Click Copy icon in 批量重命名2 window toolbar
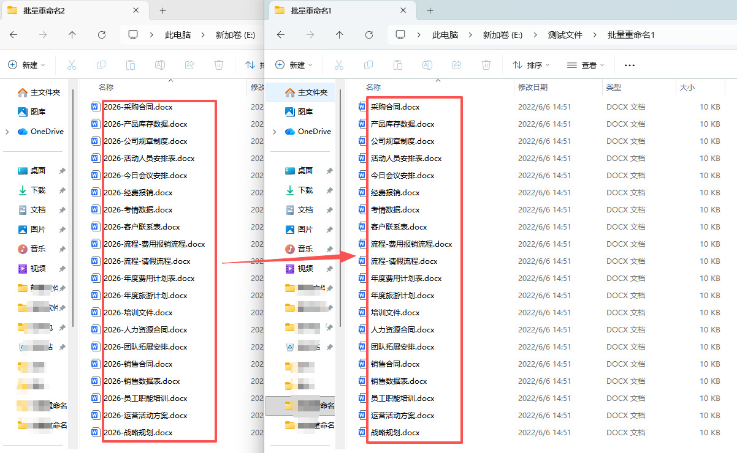The width and height of the screenshot is (737, 453). point(101,65)
